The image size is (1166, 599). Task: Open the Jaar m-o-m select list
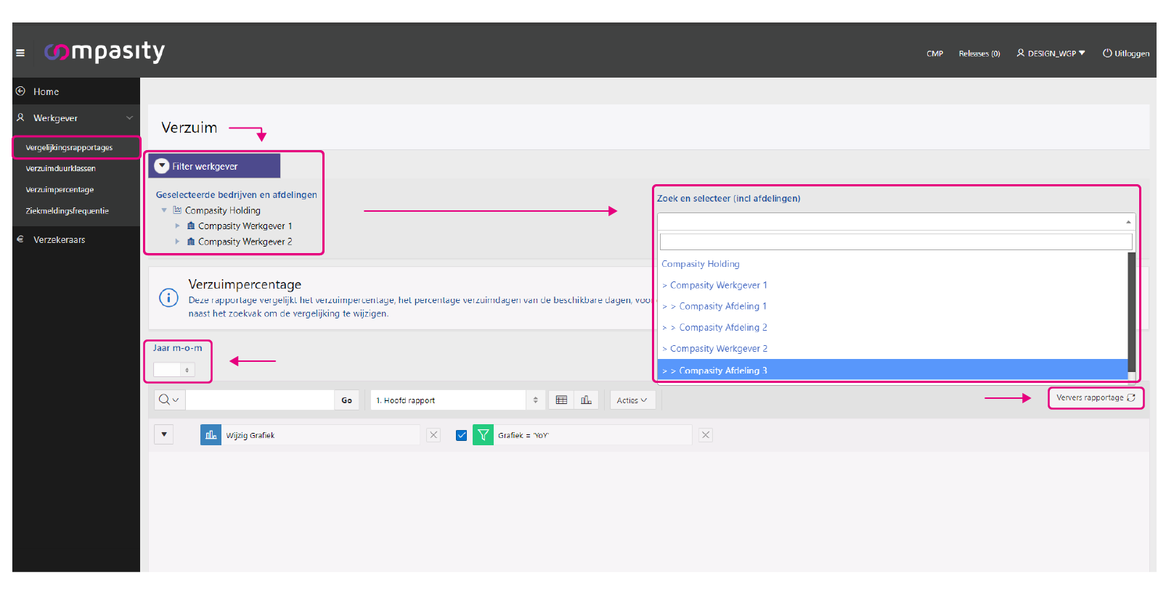(174, 370)
